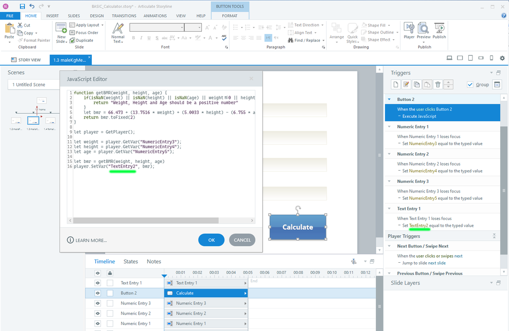The height and width of the screenshot is (331, 509).
Task: Click the timeline playhead marker
Action: pyautogui.click(x=164, y=275)
